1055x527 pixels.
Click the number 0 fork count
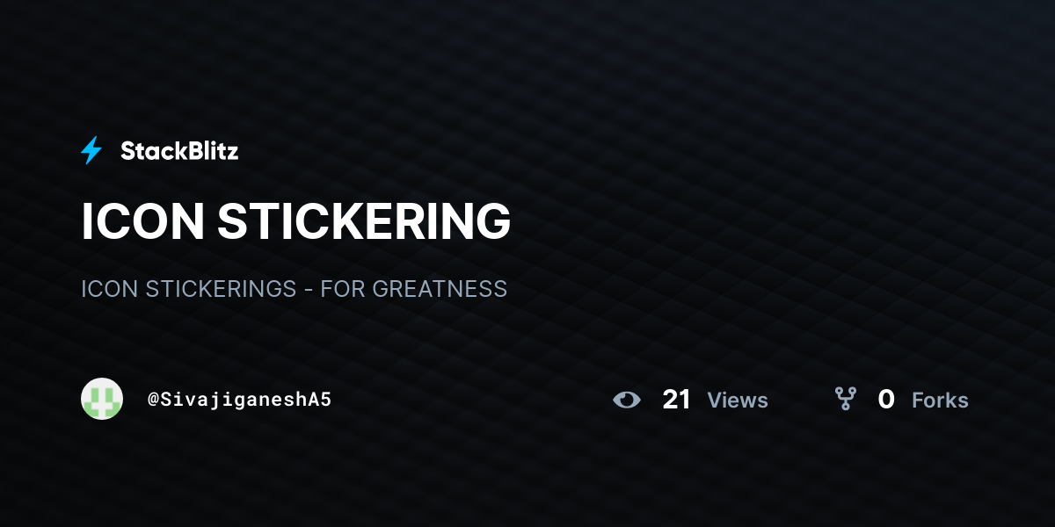coord(886,400)
